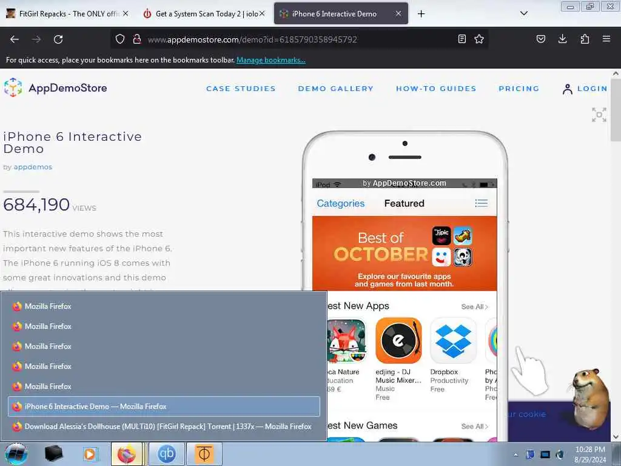Select first Mozilla Firefox window entry
This screenshot has width=621, height=466.
(164, 306)
